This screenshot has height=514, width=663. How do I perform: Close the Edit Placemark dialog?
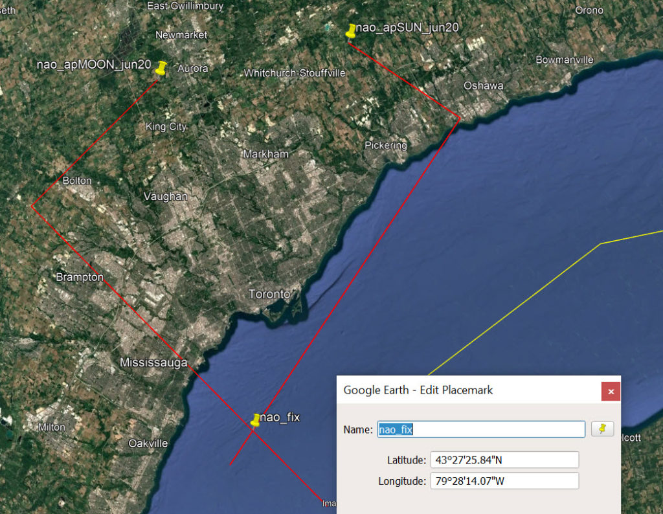pyautogui.click(x=610, y=391)
